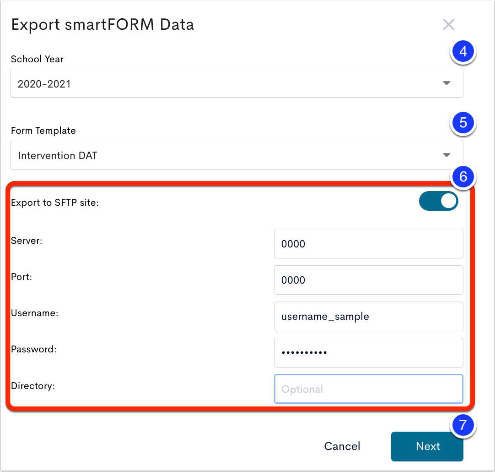This screenshot has height=472, width=495.
Task: Select the Username field showing username_sample
Action: pos(368,316)
